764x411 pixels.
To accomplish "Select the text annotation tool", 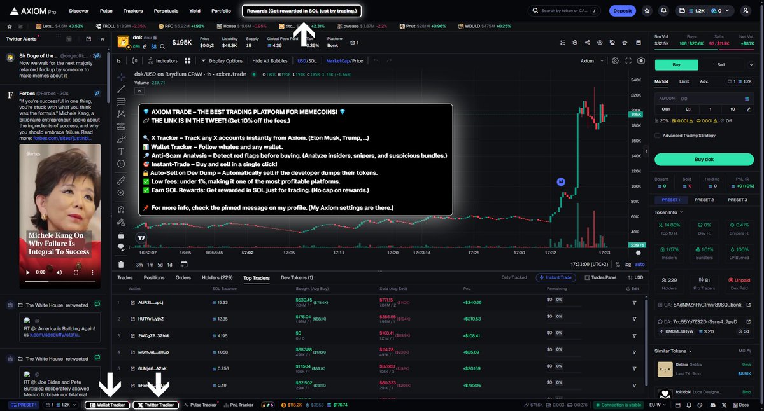I will pyautogui.click(x=121, y=151).
